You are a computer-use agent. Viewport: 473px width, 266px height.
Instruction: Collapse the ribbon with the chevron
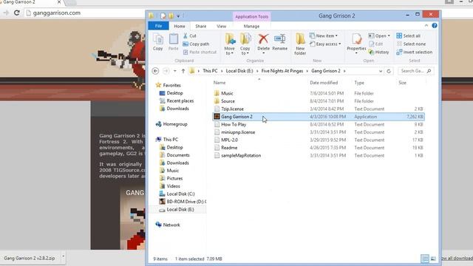(426, 26)
